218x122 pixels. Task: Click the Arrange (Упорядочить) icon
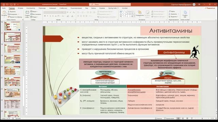click(140, 13)
